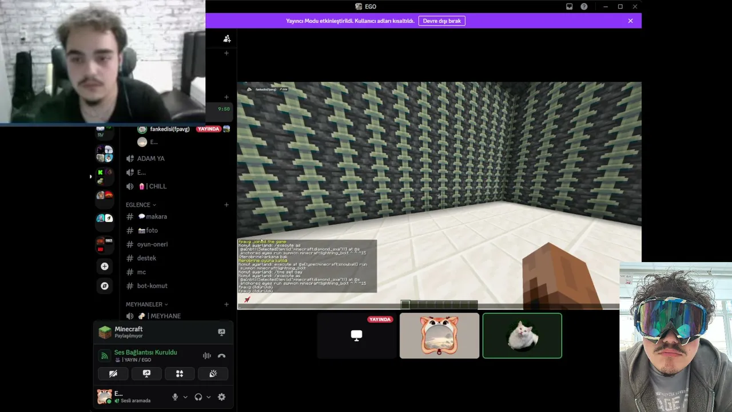Select the white cat avatar participant tile
Image resolution: width=732 pixels, height=412 pixels.
click(x=522, y=335)
